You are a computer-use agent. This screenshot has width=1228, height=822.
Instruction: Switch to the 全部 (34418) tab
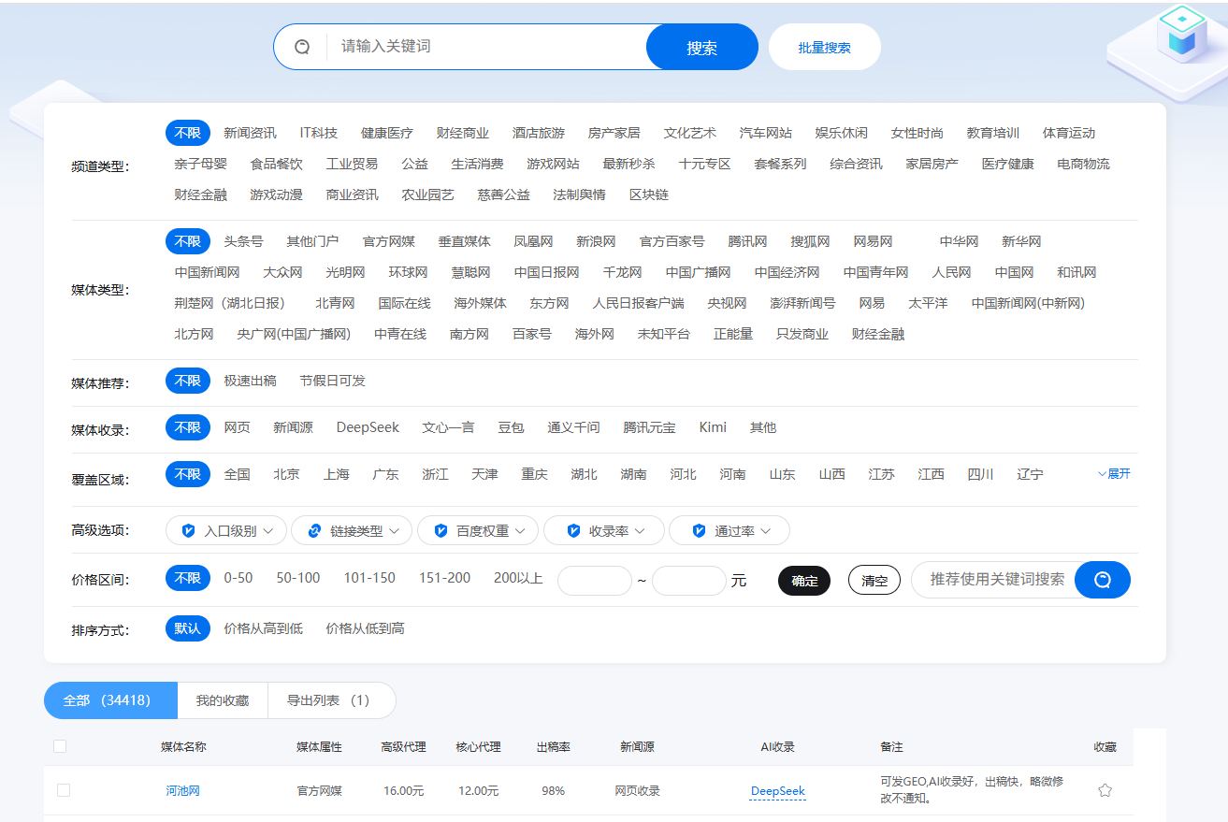[110, 700]
